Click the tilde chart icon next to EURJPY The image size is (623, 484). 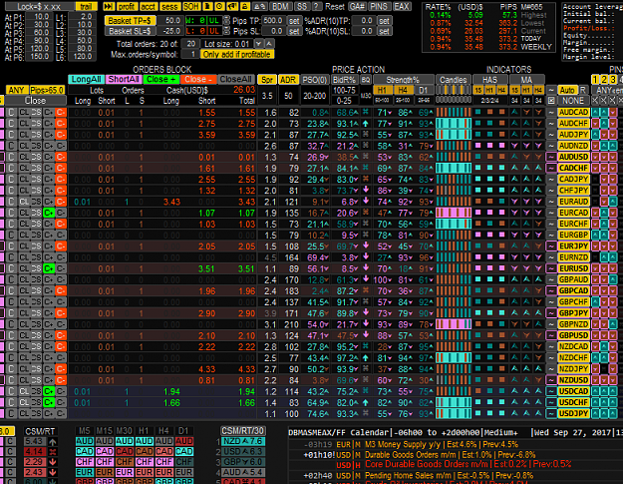[551, 246]
